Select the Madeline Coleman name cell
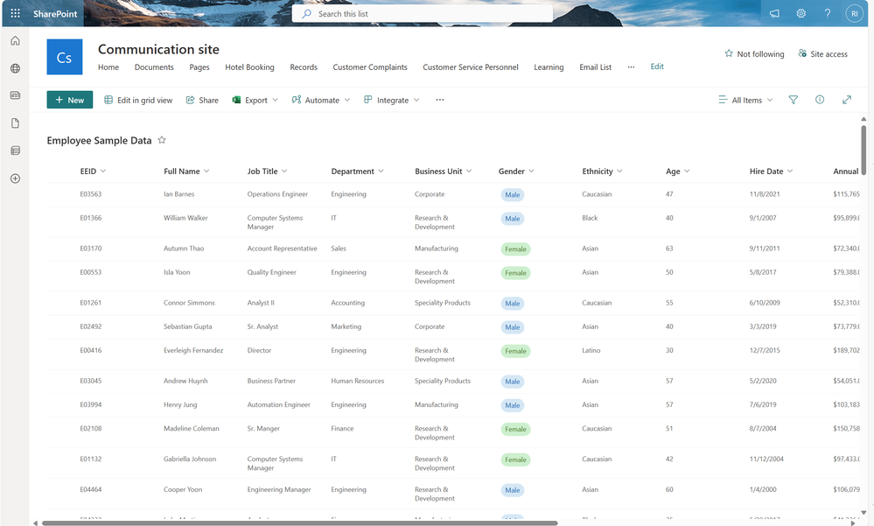 tap(192, 428)
